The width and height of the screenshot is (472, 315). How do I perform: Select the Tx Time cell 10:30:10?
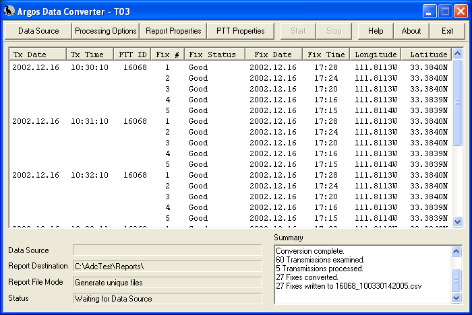click(90, 67)
